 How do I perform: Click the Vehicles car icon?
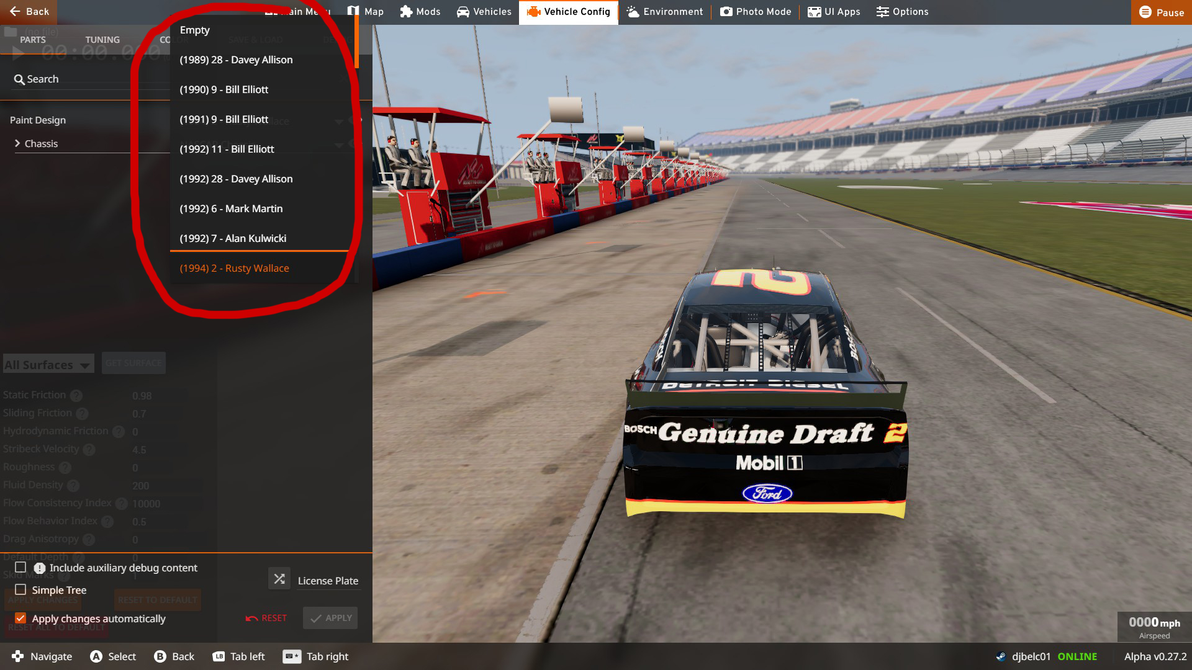(463, 12)
